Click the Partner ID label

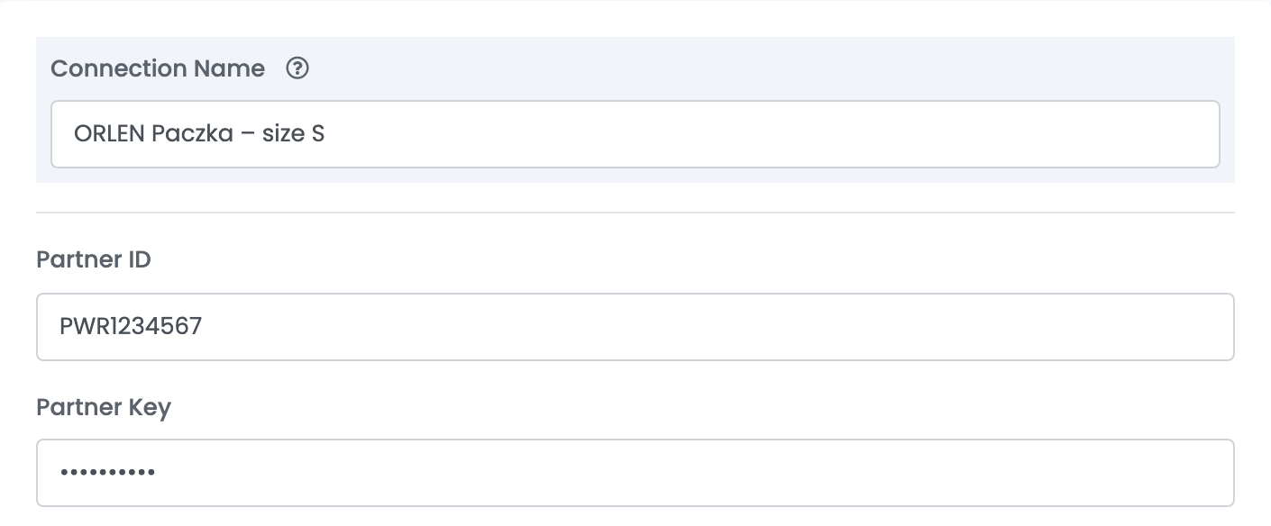pos(94,259)
